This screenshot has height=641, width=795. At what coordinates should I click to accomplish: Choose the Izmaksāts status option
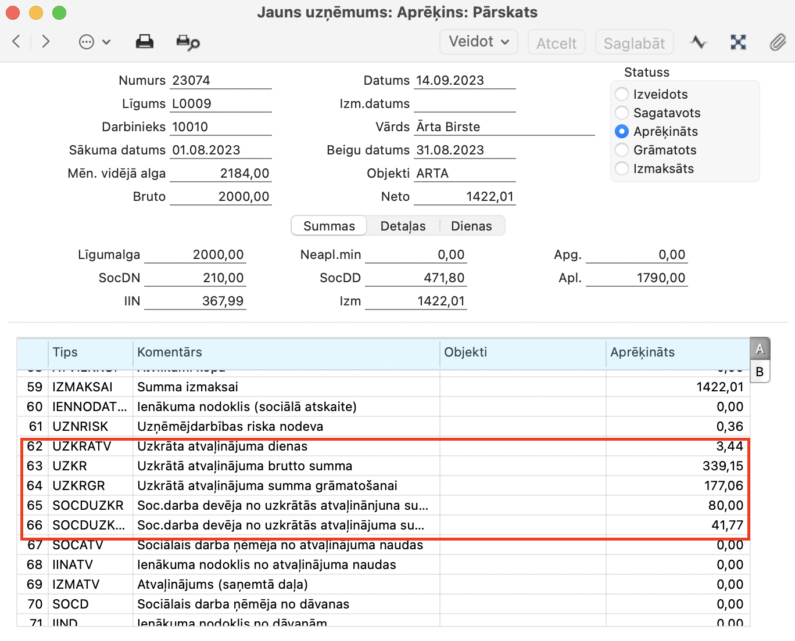(622, 168)
